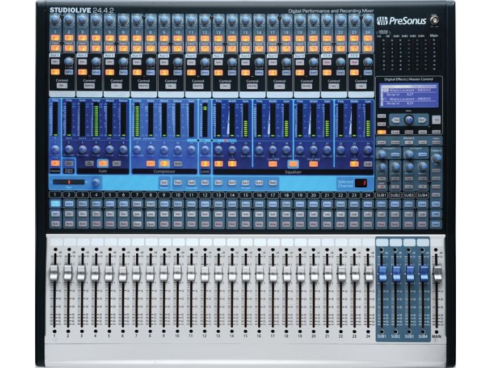Click the channel 24 trim knob
This screenshot has height=368, width=491.
click(368, 20)
